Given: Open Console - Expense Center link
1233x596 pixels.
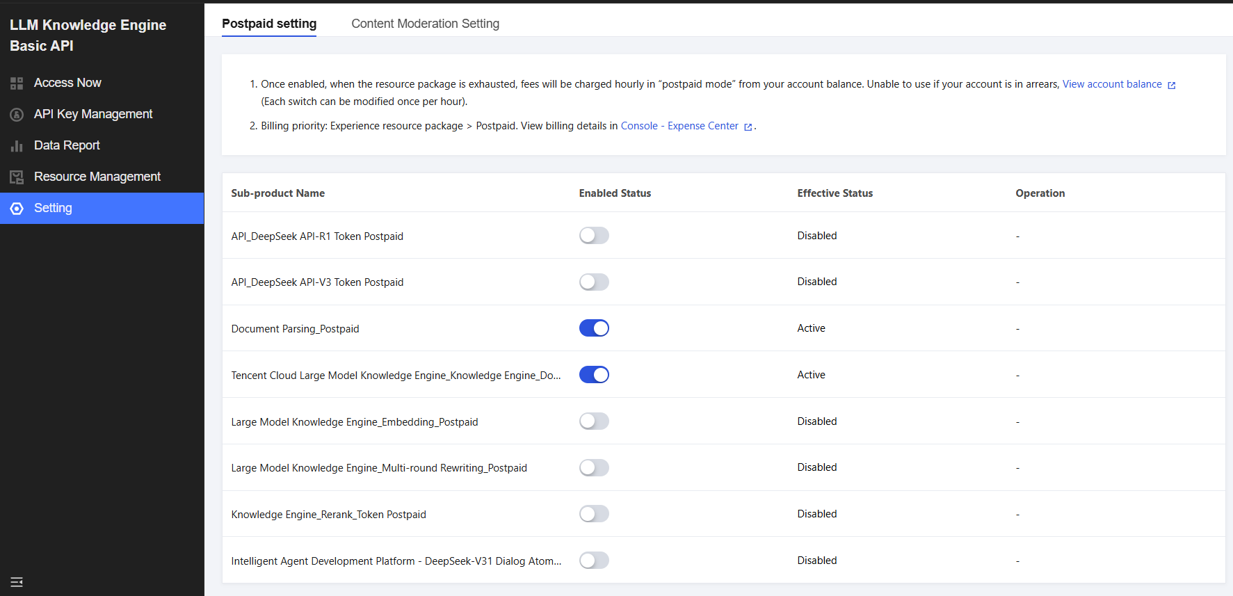Looking at the screenshot, I should pyautogui.click(x=679, y=126).
